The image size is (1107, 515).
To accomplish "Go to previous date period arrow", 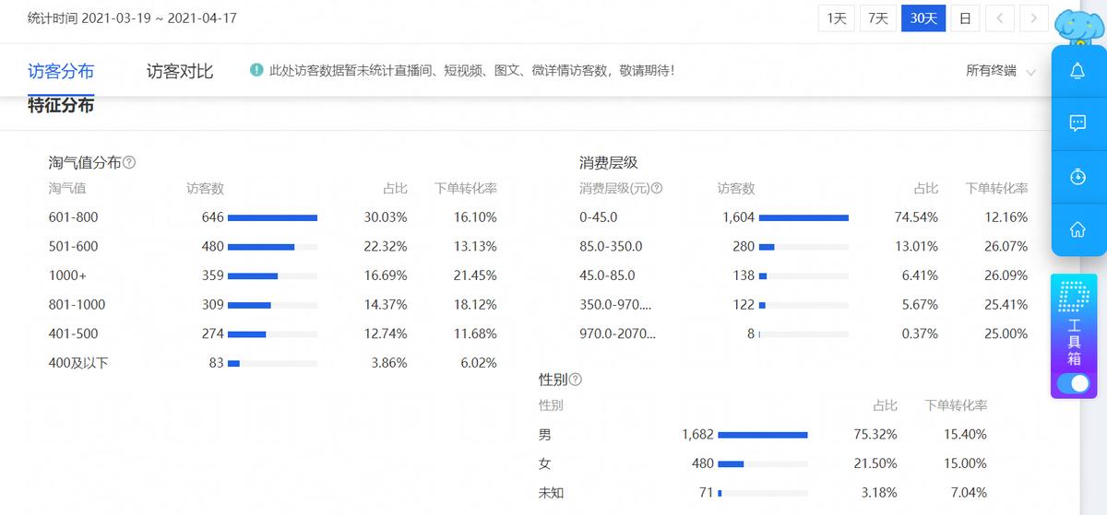I will [1000, 18].
